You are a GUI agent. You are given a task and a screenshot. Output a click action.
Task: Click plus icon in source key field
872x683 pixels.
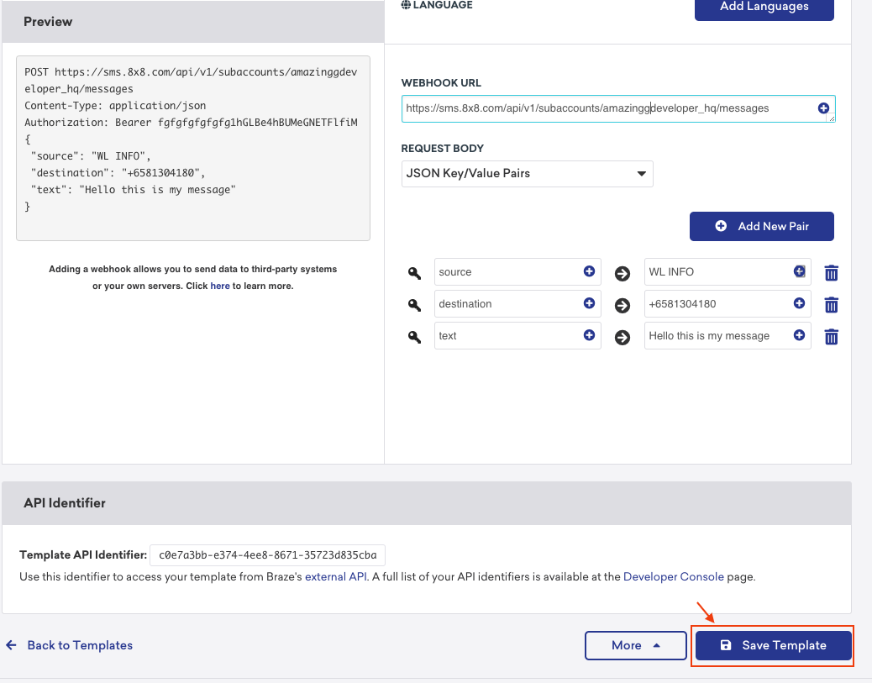tap(589, 271)
